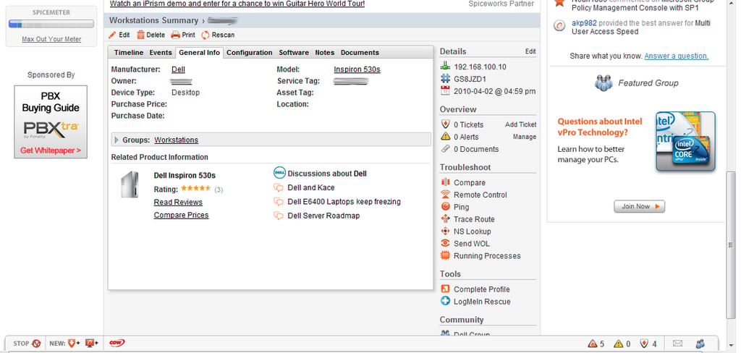The image size is (741, 353).
Task: Click the Complete Profile icon under Tools
Action: pos(445,289)
